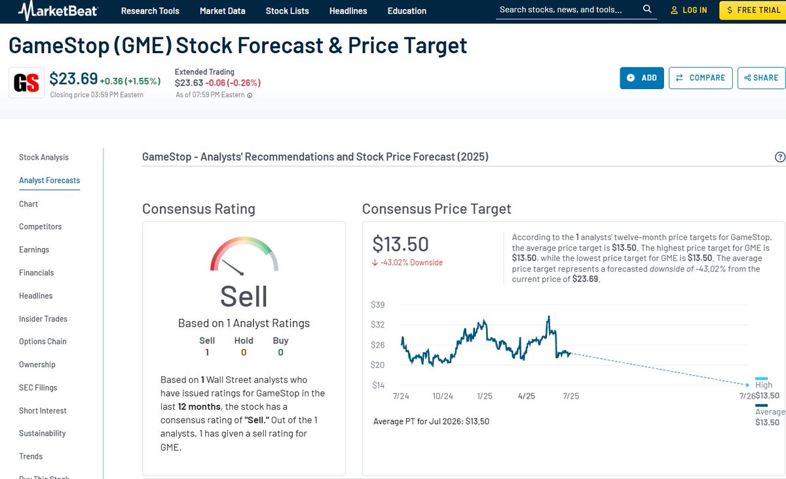
Task: Open SEC Filings in sidebar
Action: [x=38, y=387]
